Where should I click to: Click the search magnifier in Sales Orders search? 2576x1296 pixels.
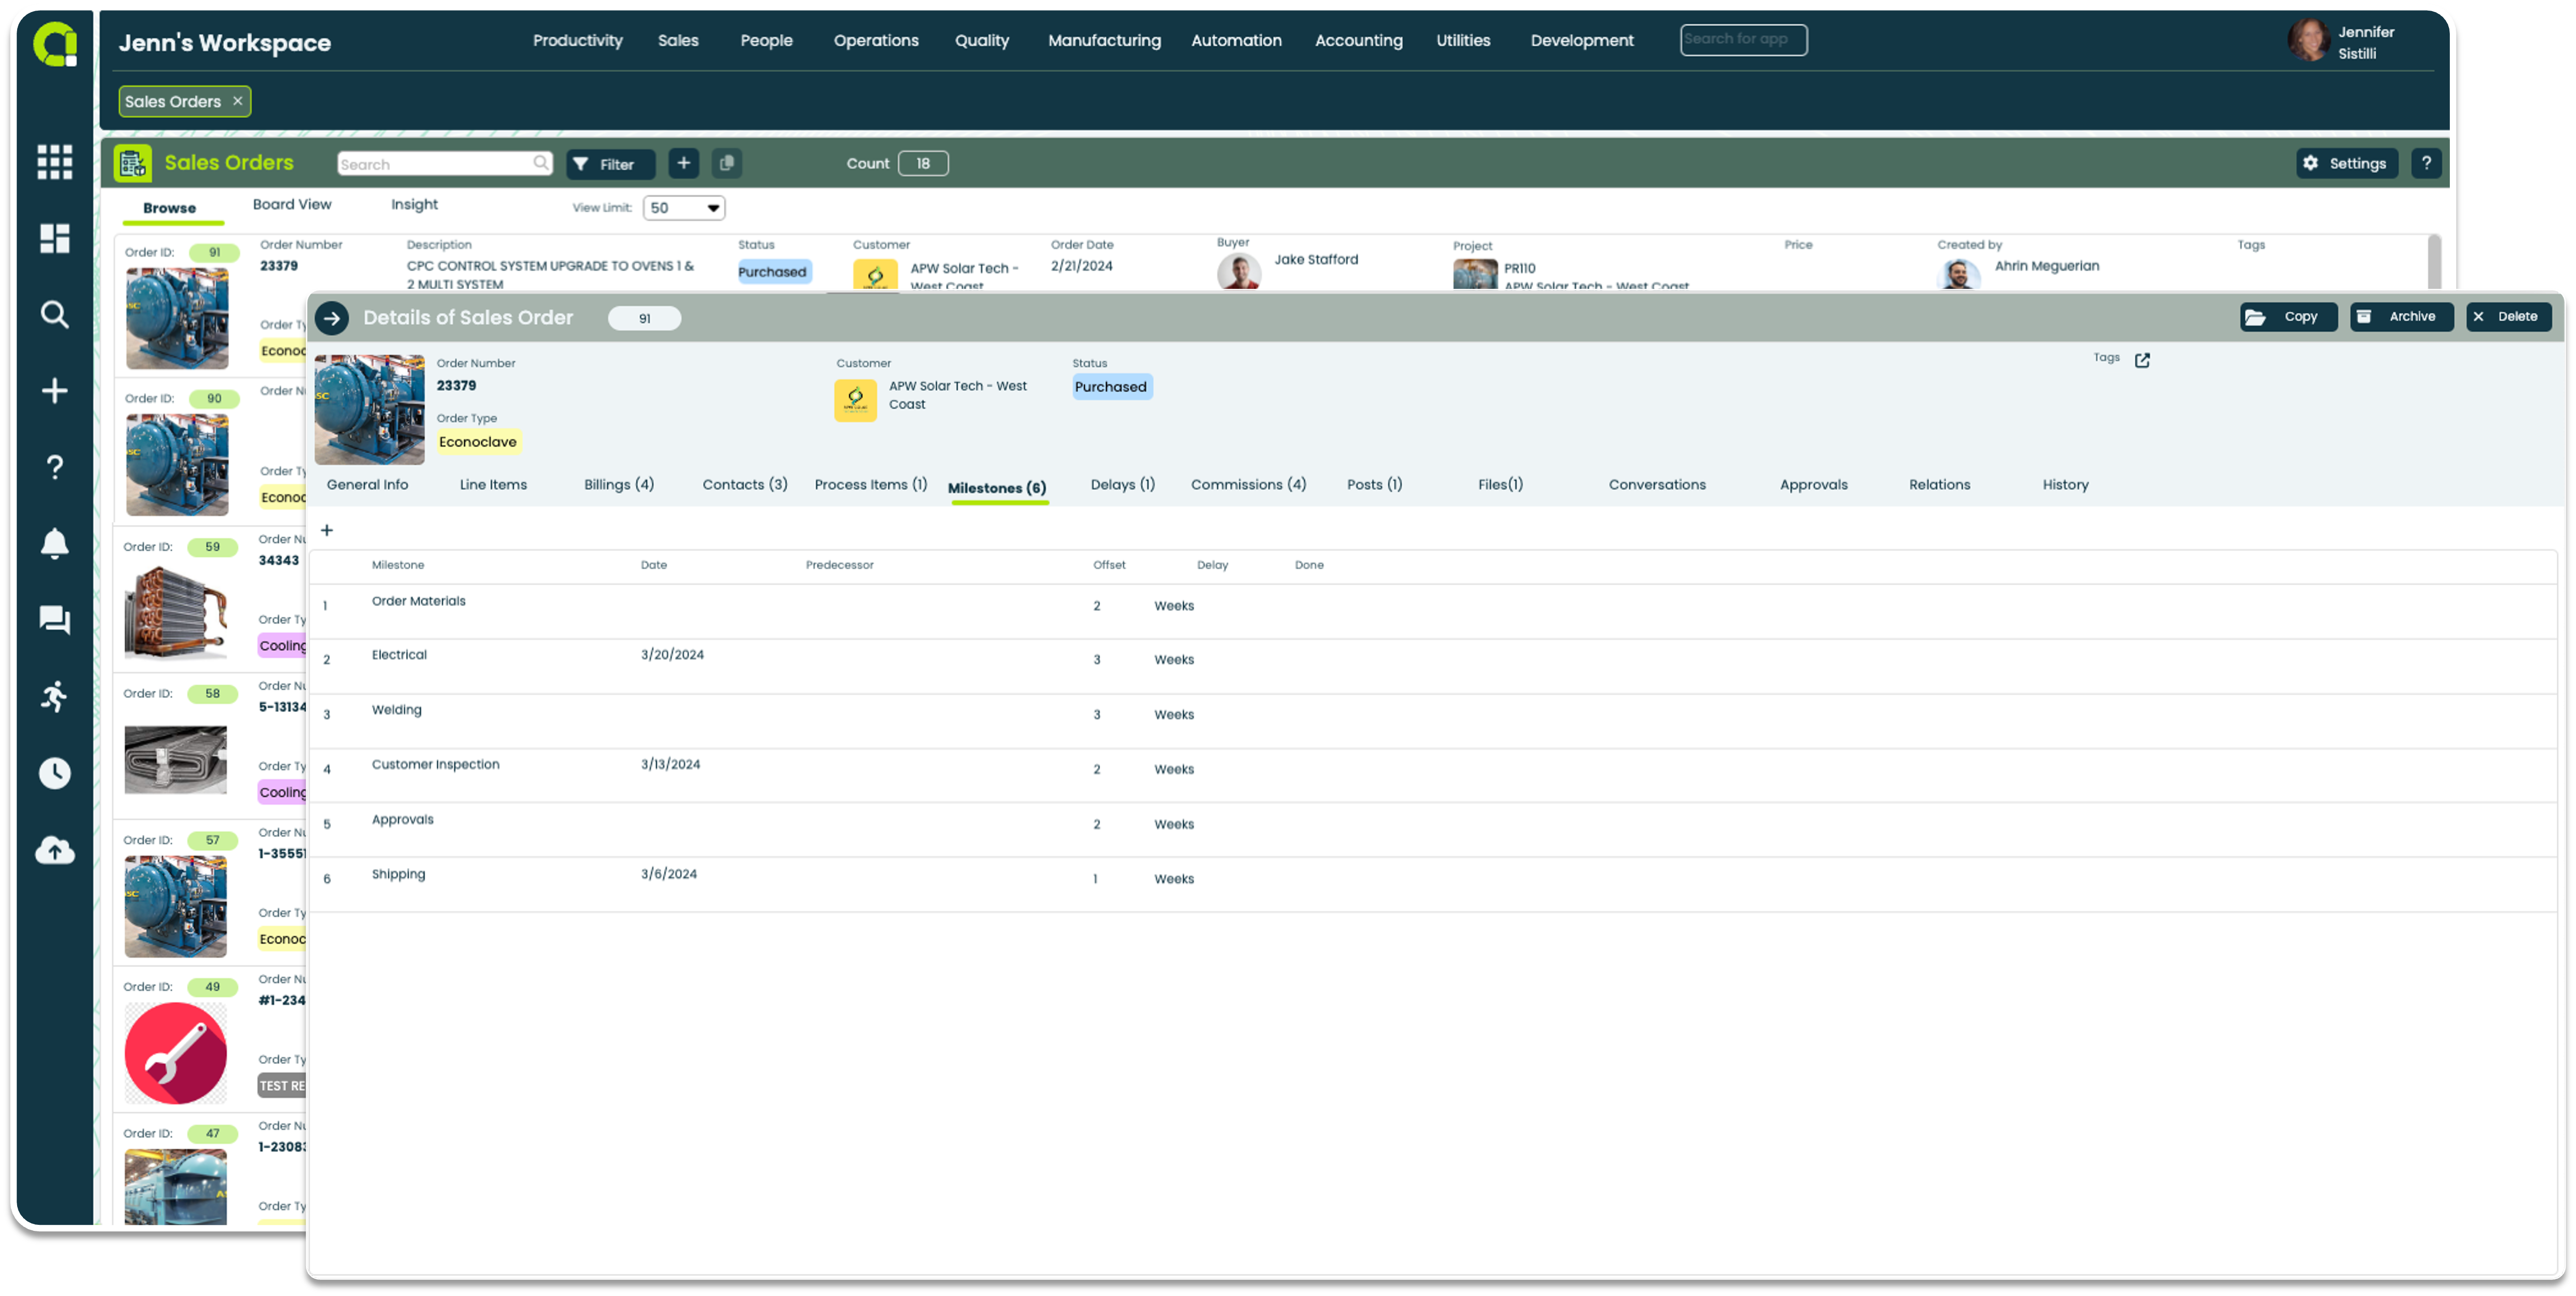tap(540, 163)
